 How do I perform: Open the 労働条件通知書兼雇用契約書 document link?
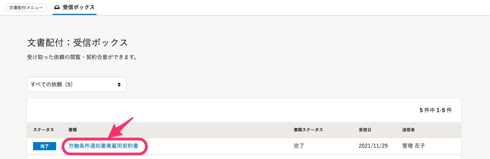coord(103,146)
